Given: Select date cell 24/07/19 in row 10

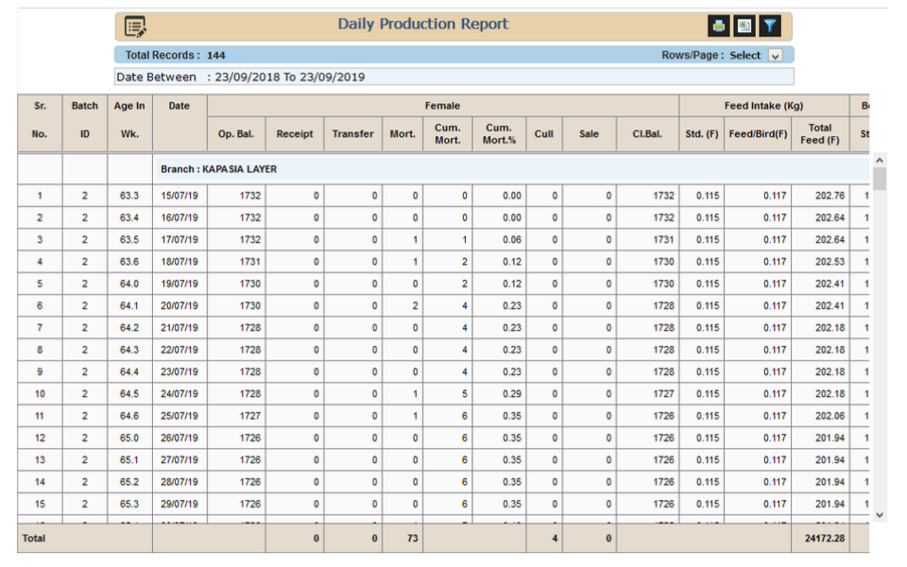Looking at the screenshot, I should click(x=180, y=394).
